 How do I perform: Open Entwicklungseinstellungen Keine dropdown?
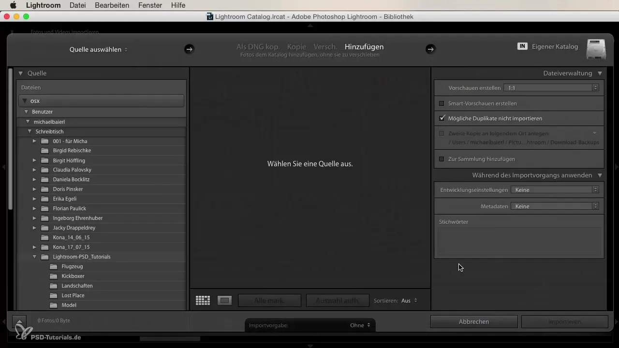tap(555, 190)
